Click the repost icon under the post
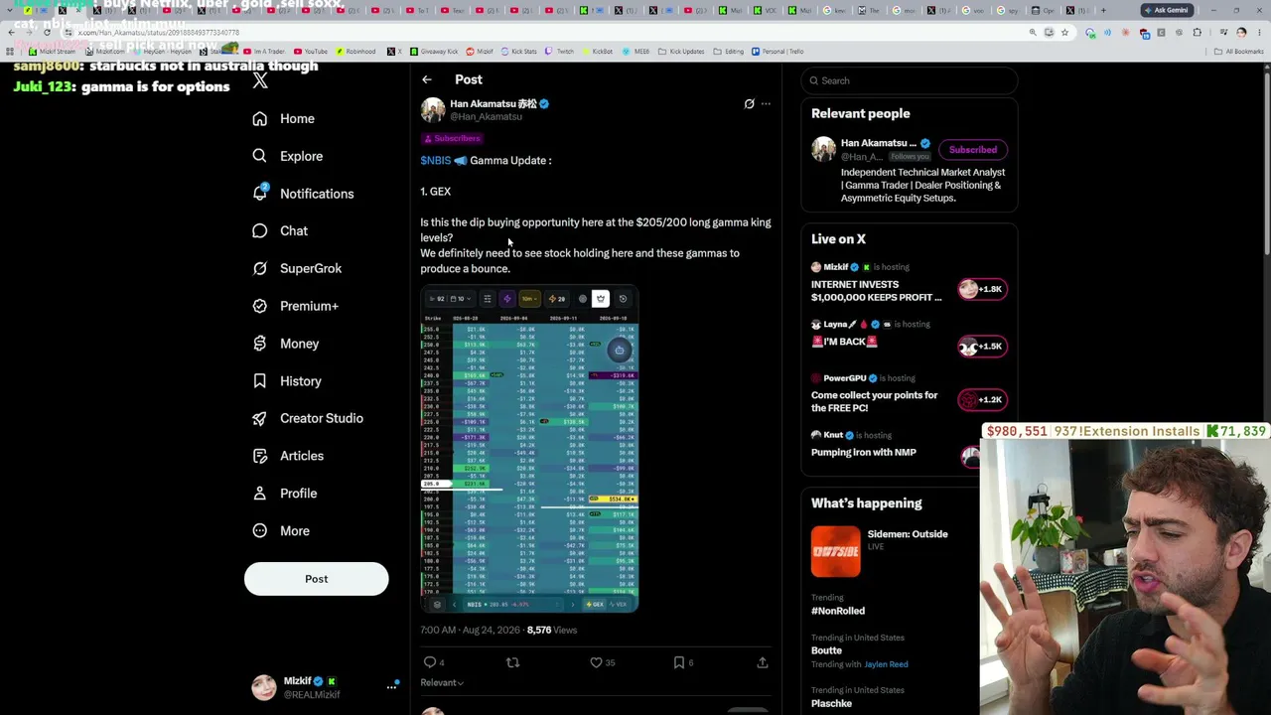The height and width of the screenshot is (715, 1271). [x=512, y=662]
